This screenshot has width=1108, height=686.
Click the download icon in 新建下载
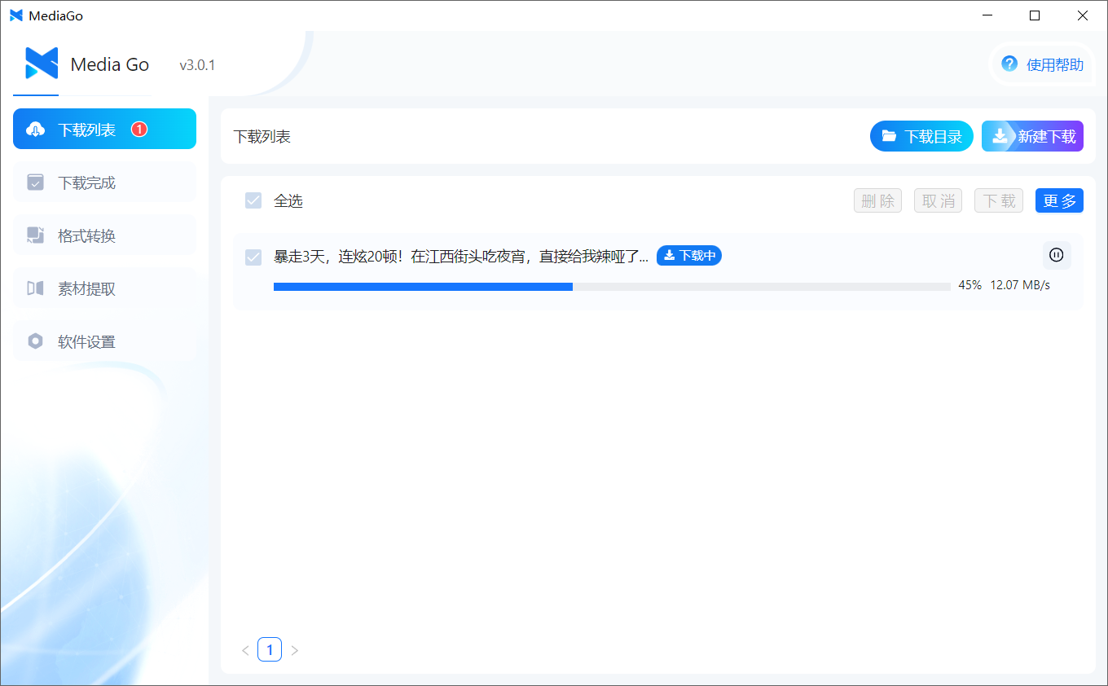(1000, 136)
